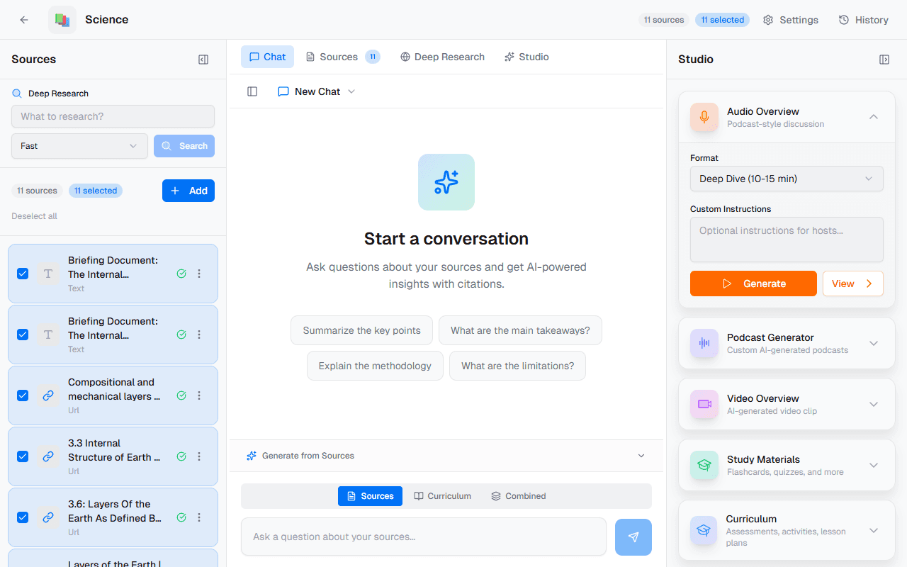This screenshot has width=907, height=567.
Task: Change the Deep Dive format dropdown
Action: [787, 179]
